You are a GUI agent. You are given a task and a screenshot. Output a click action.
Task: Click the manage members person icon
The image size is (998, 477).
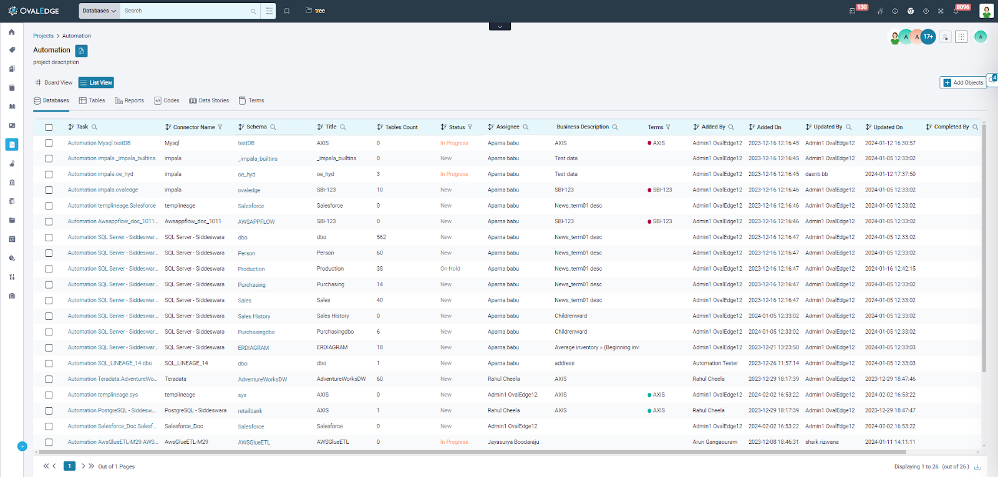946,37
